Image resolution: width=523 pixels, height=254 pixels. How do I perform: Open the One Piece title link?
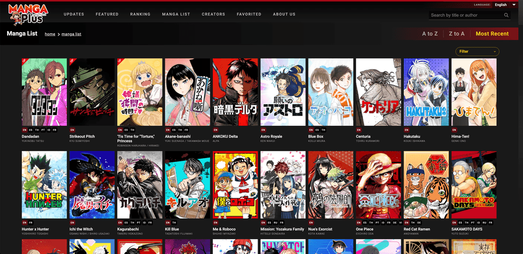click(365, 229)
